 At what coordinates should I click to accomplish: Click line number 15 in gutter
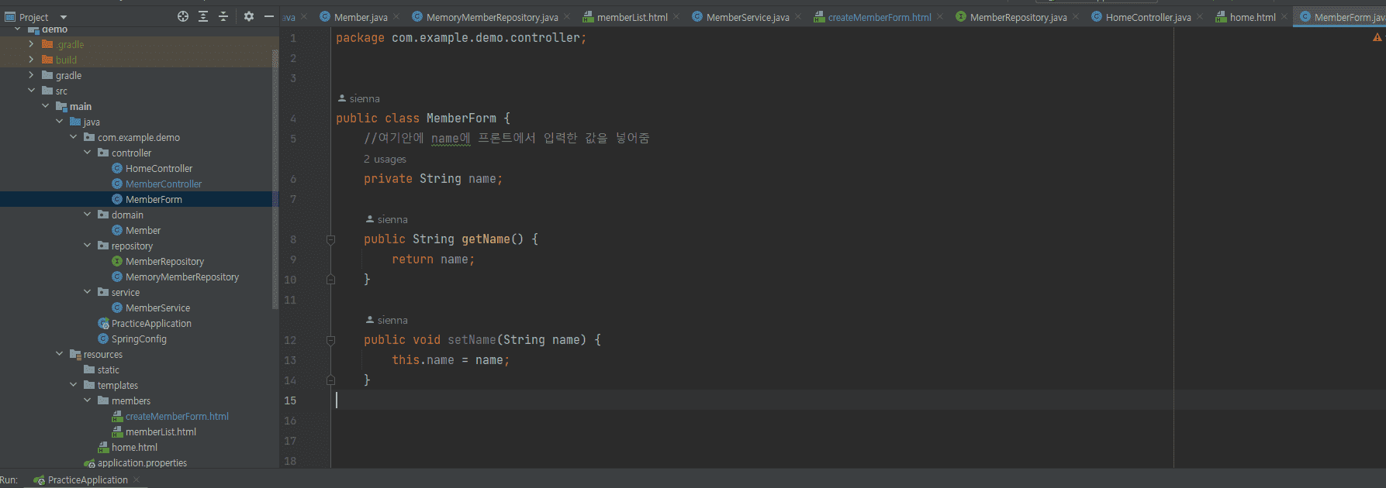(290, 400)
